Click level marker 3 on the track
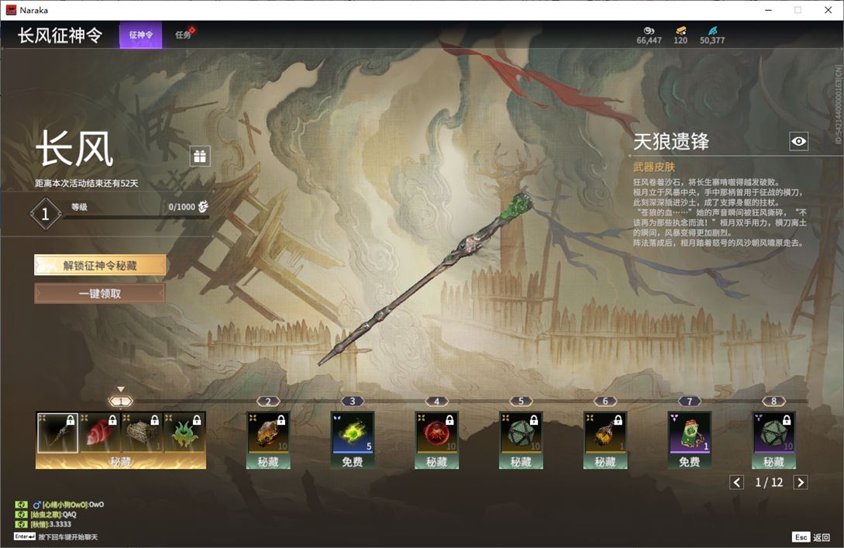 [x=353, y=401]
